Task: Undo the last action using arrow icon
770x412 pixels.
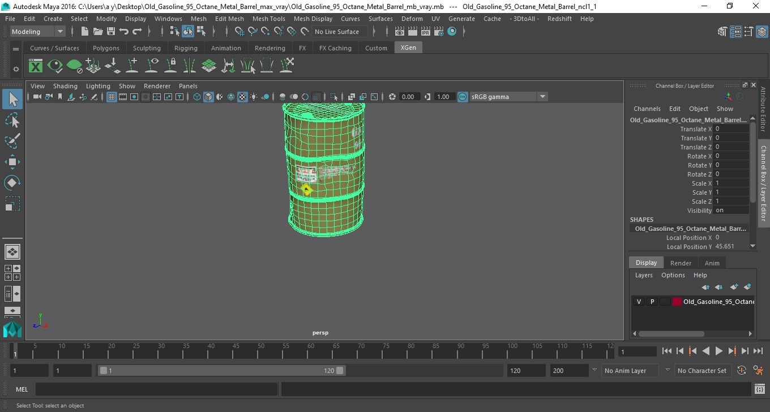Action: (x=123, y=32)
